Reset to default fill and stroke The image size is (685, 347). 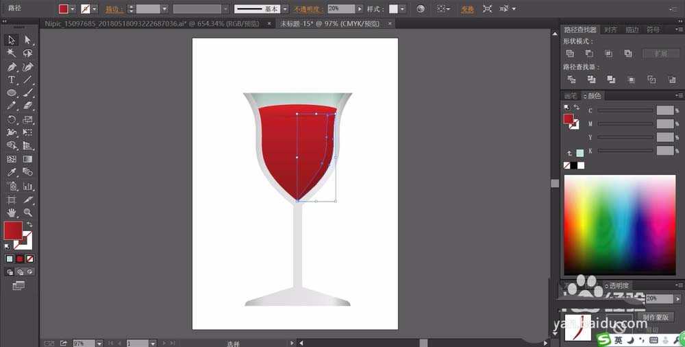(7, 246)
